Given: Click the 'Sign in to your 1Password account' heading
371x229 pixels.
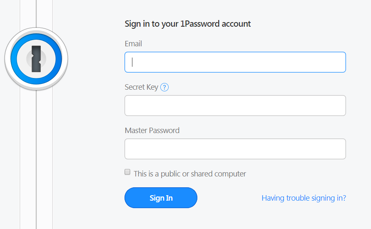Looking at the screenshot, I should pyautogui.click(x=188, y=24).
